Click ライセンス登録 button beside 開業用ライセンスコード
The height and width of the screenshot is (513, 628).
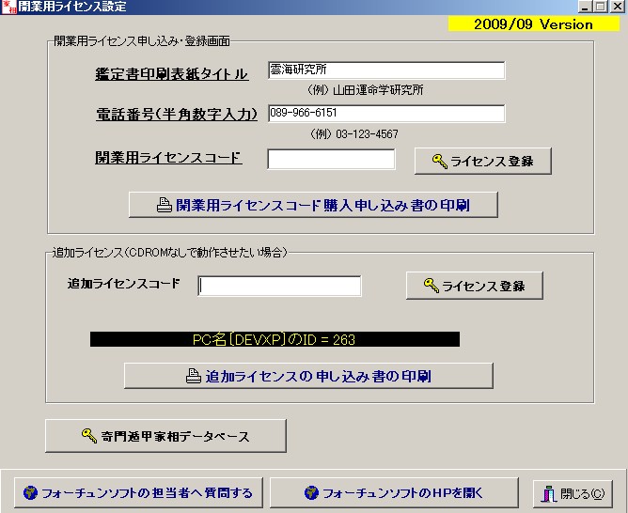tap(483, 162)
